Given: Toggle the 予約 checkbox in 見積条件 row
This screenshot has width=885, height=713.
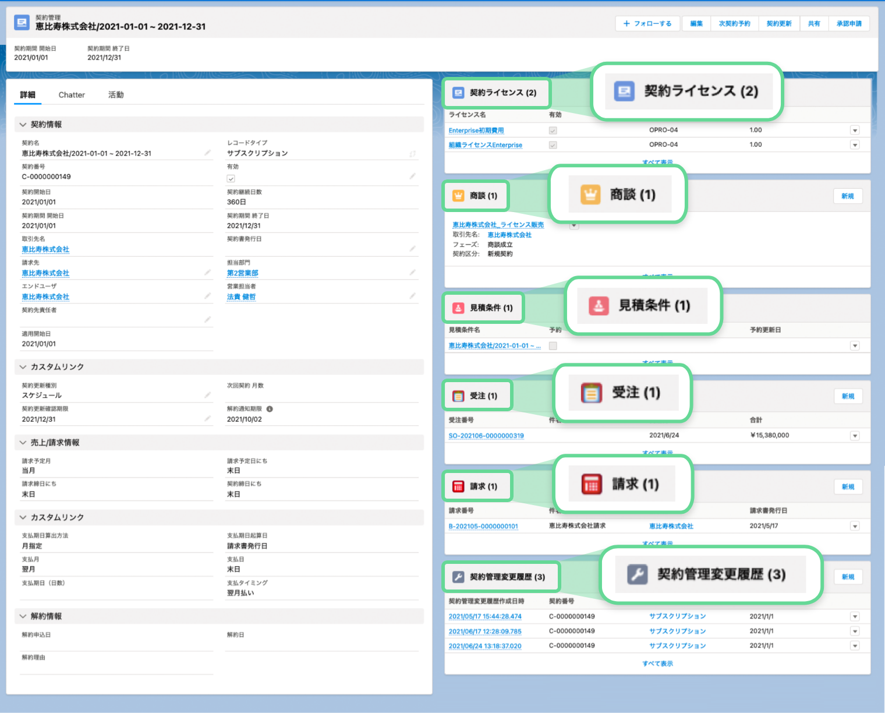Looking at the screenshot, I should (553, 346).
